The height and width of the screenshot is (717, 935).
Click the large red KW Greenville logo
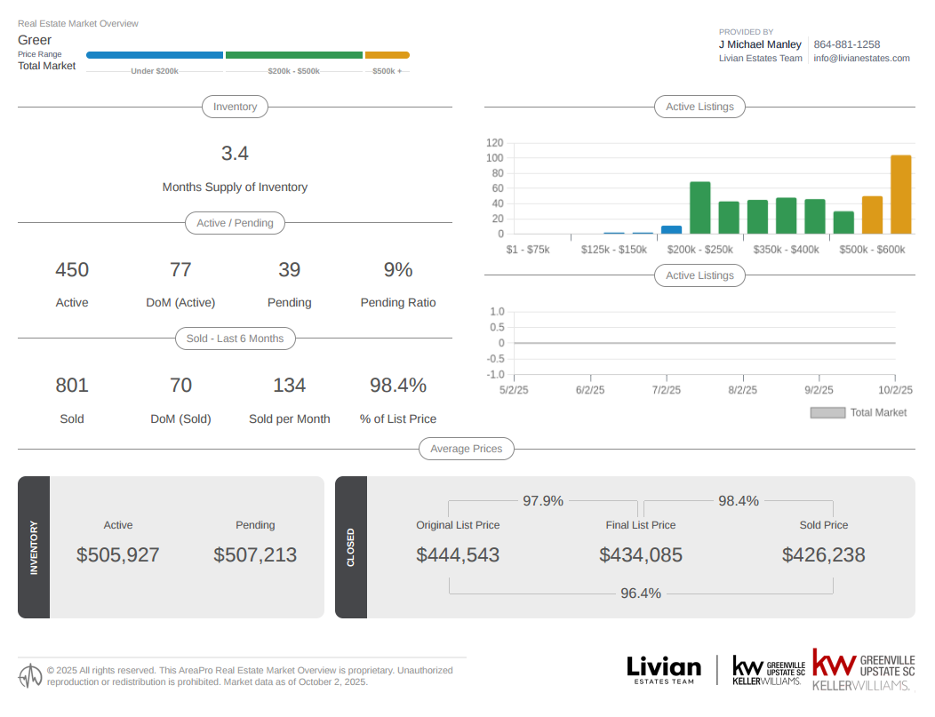click(863, 671)
